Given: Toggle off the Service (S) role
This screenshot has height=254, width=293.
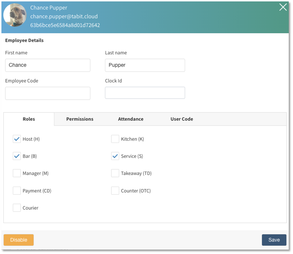Looking at the screenshot, I should (115, 156).
